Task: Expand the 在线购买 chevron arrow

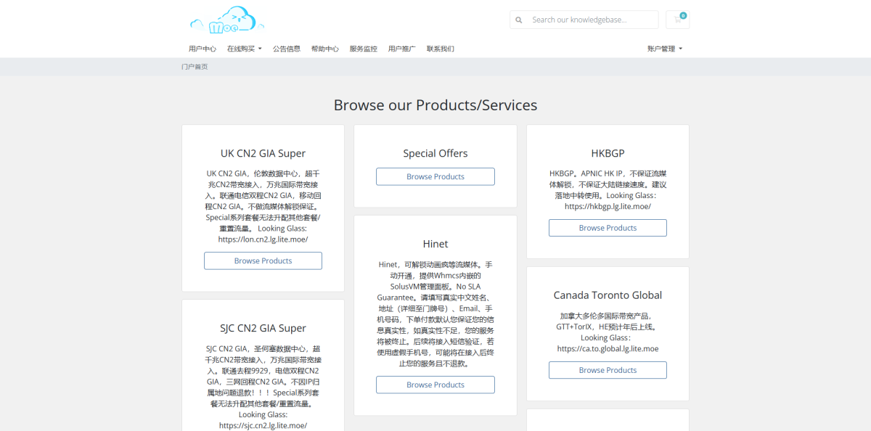Action: point(261,49)
